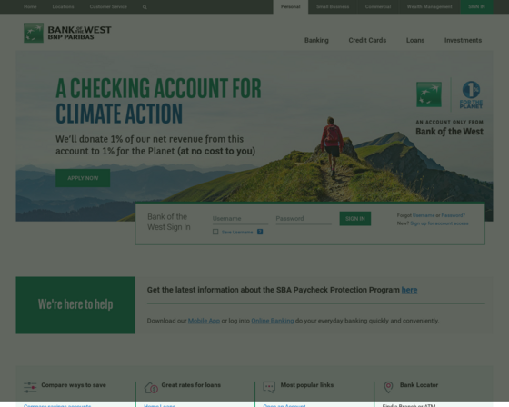This screenshot has width=509, height=407.
Task: Switch to the Small Business tab
Action: 333,7
